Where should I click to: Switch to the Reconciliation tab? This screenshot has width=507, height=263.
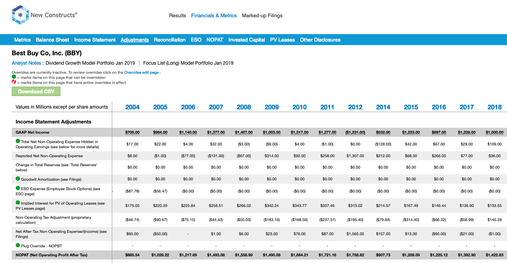coord(170,40)
